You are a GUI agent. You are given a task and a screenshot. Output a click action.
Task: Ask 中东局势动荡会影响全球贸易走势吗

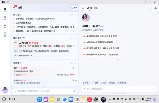tap(100, 36)
